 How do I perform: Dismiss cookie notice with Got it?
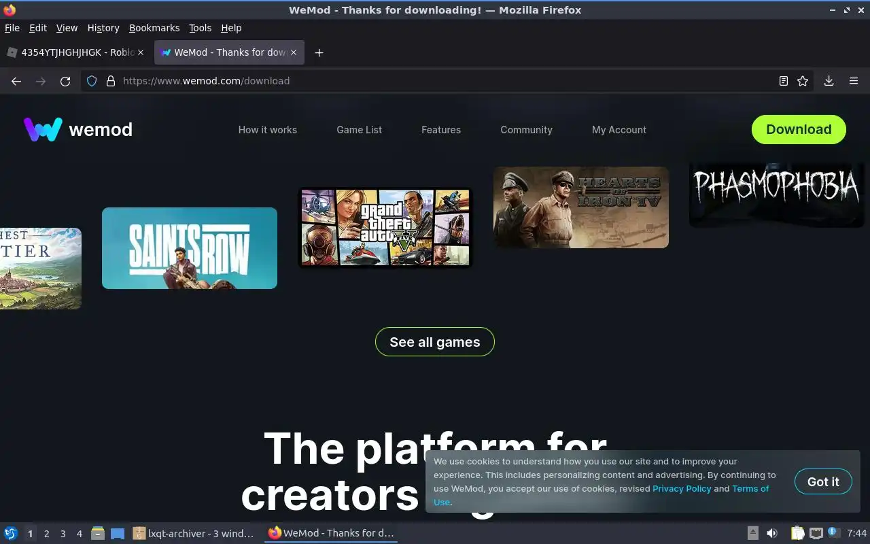[823, 481]
